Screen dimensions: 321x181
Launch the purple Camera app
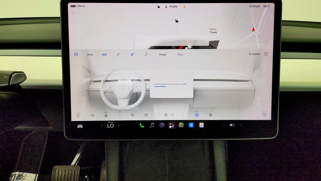[x=162, y=125]
